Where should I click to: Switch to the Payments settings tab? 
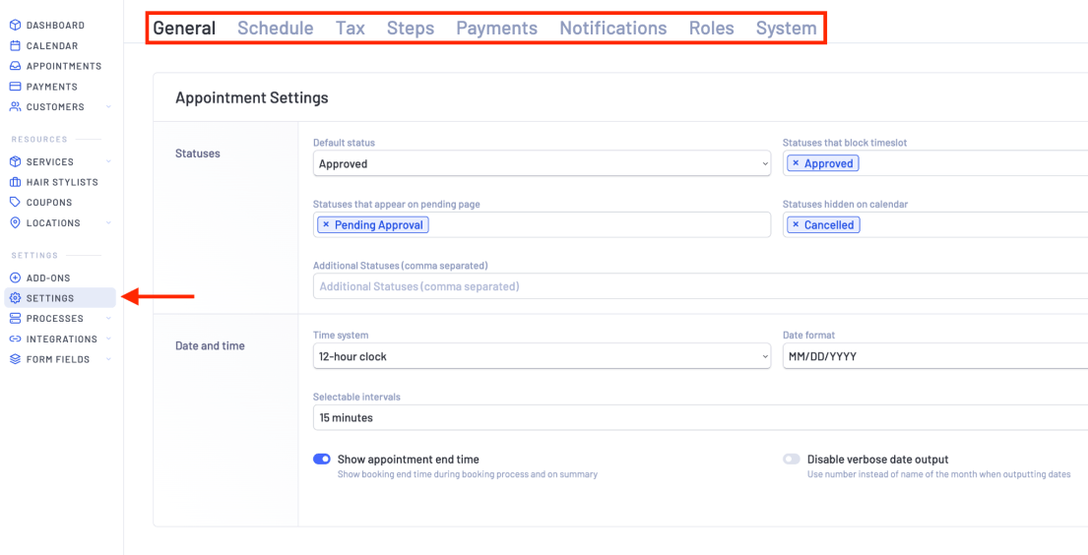(497, 28)
